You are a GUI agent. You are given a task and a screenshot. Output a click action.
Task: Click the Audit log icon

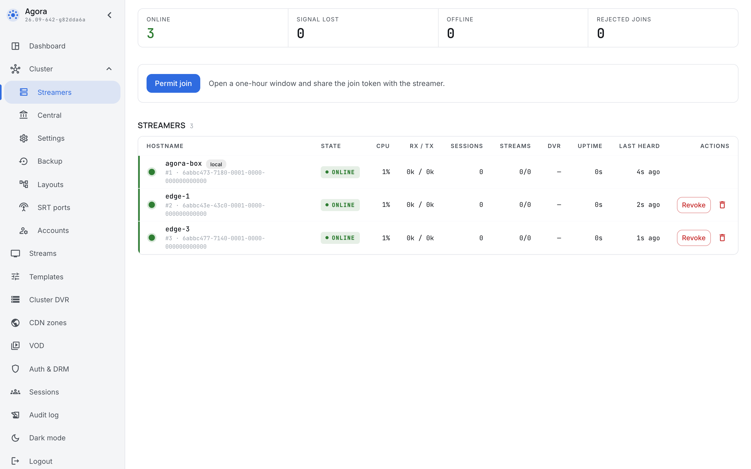coord(15,415)
